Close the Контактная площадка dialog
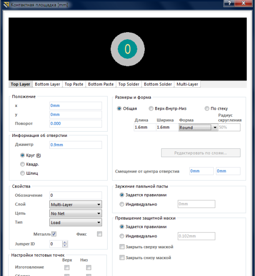255x276 pixels. point(244,3)
